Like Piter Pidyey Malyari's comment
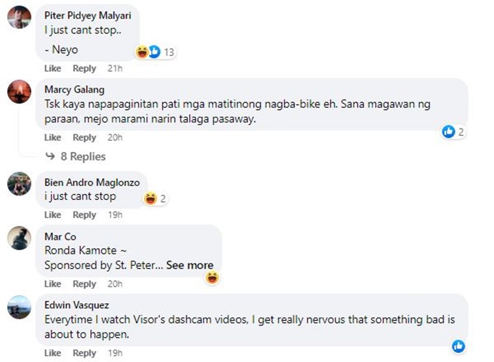Image resolution: width=494 pixels, height=362 pixels. [53, 68]
